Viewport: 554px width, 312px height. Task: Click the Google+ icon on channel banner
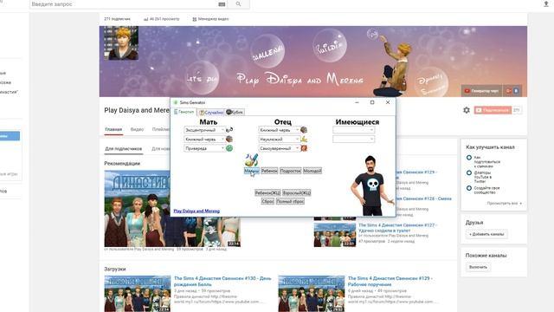pyautogui.click(x=508, y=91)
